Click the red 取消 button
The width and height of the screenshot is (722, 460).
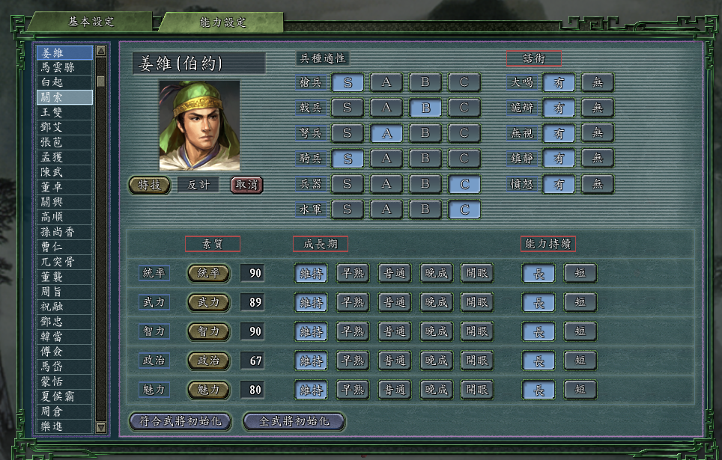[247, 185]
